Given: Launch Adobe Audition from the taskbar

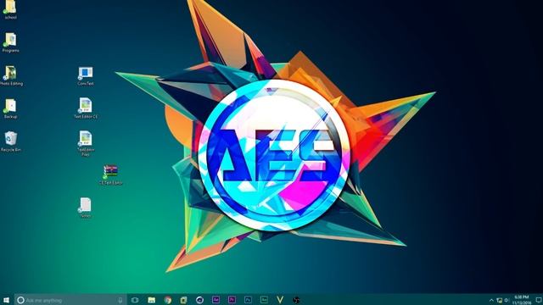Looking at the screenshot, I should tap(264, 300).
